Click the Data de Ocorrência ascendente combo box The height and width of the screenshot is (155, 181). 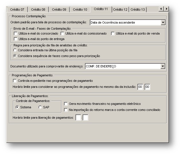pos(128,22)
